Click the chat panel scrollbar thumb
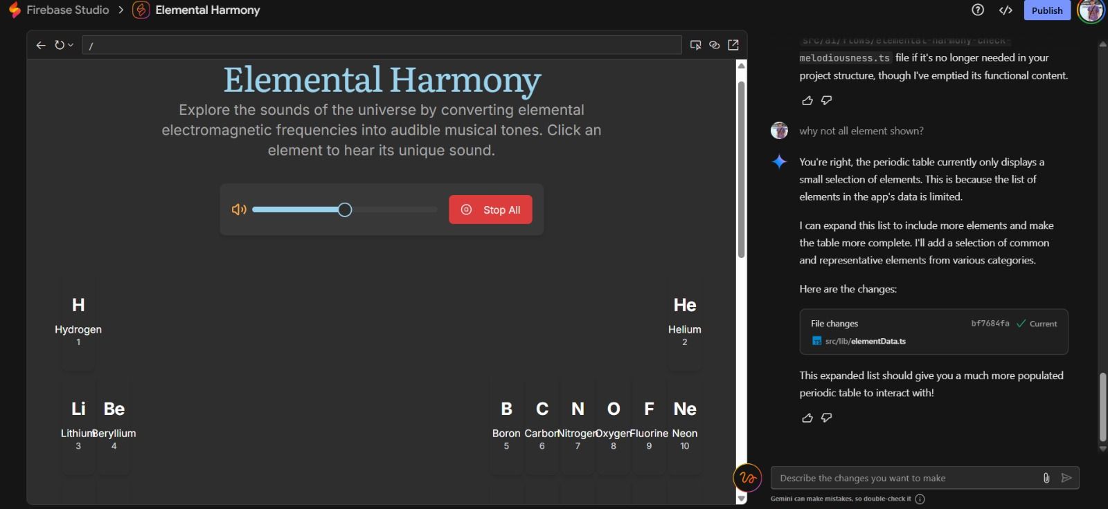Image resolution: width=1108 pixels, height=509 pixels. coord(1102,407)
